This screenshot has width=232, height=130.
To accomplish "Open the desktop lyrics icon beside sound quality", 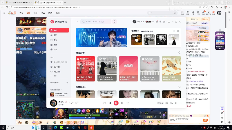I will [166, 103].
